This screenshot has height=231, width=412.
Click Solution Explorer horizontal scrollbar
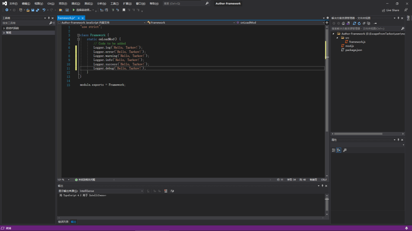[358, 134]
